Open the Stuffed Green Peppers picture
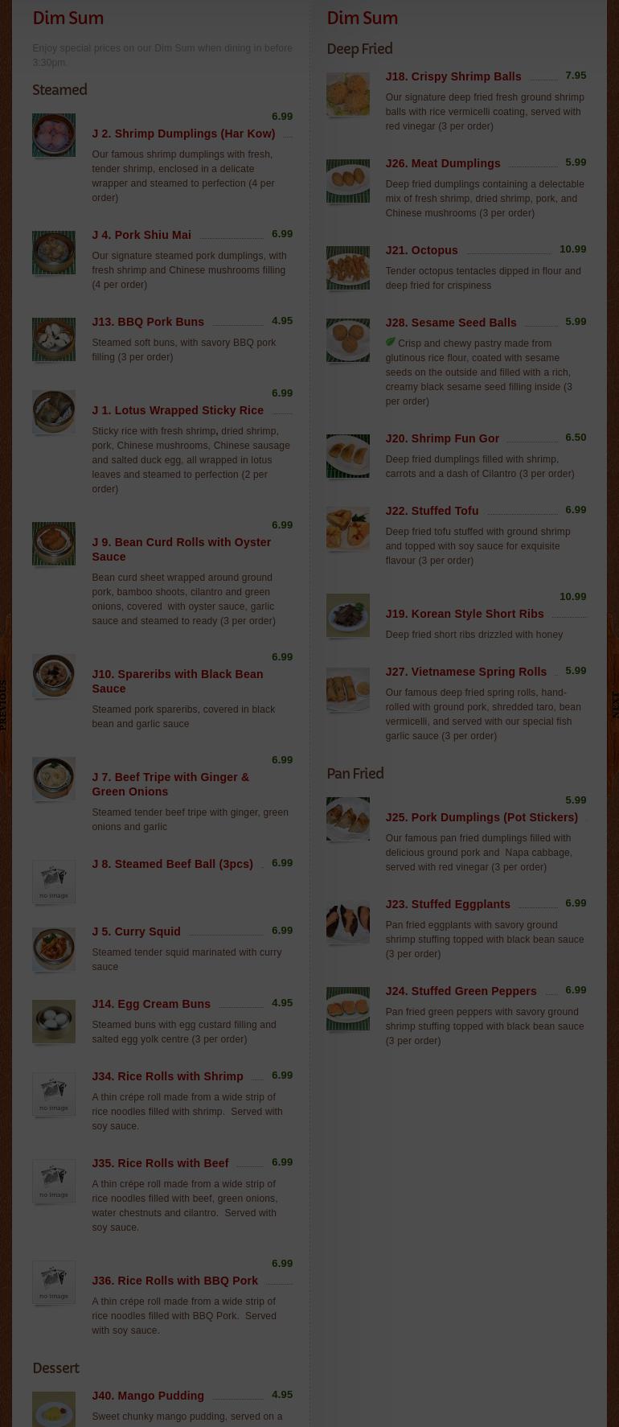This screenshot has height=1427, width=619. pos(348,1009)
